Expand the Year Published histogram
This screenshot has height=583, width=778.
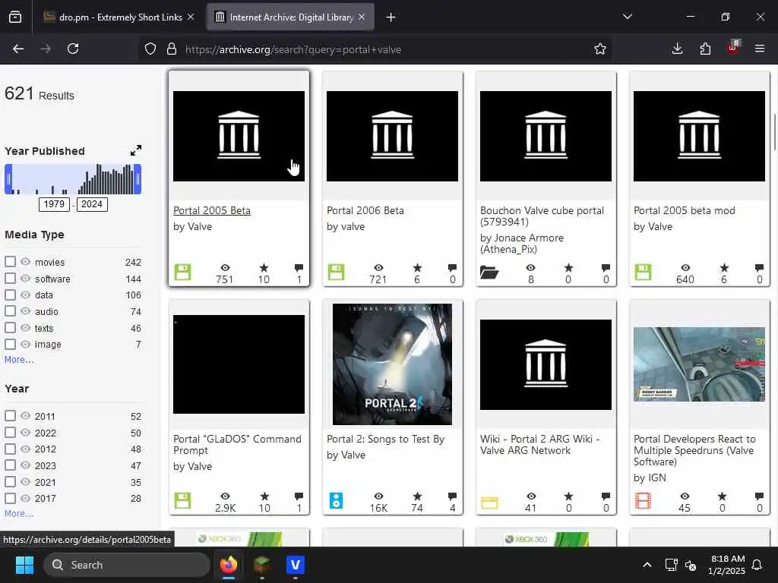pyautogui.click(x=136, y=150)
